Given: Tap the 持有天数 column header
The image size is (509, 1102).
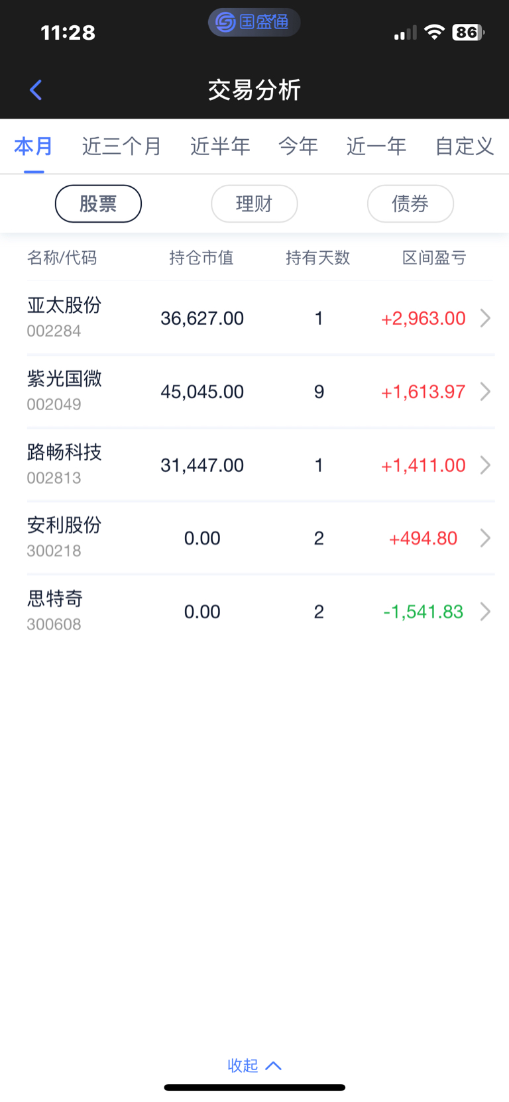Looking at the screenshot, I should pyautogui.click(x=318, y=258).
